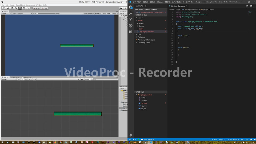Open the Game view Gizmos dropdown
This screenshot has width=256, height=144.
[114, 14]
